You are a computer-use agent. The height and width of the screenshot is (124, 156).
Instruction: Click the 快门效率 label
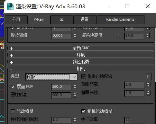pos(90,120)
